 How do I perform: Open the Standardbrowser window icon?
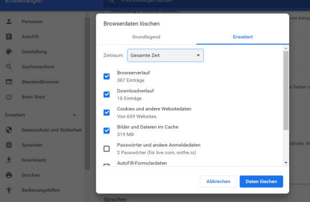tap(9, 82)
